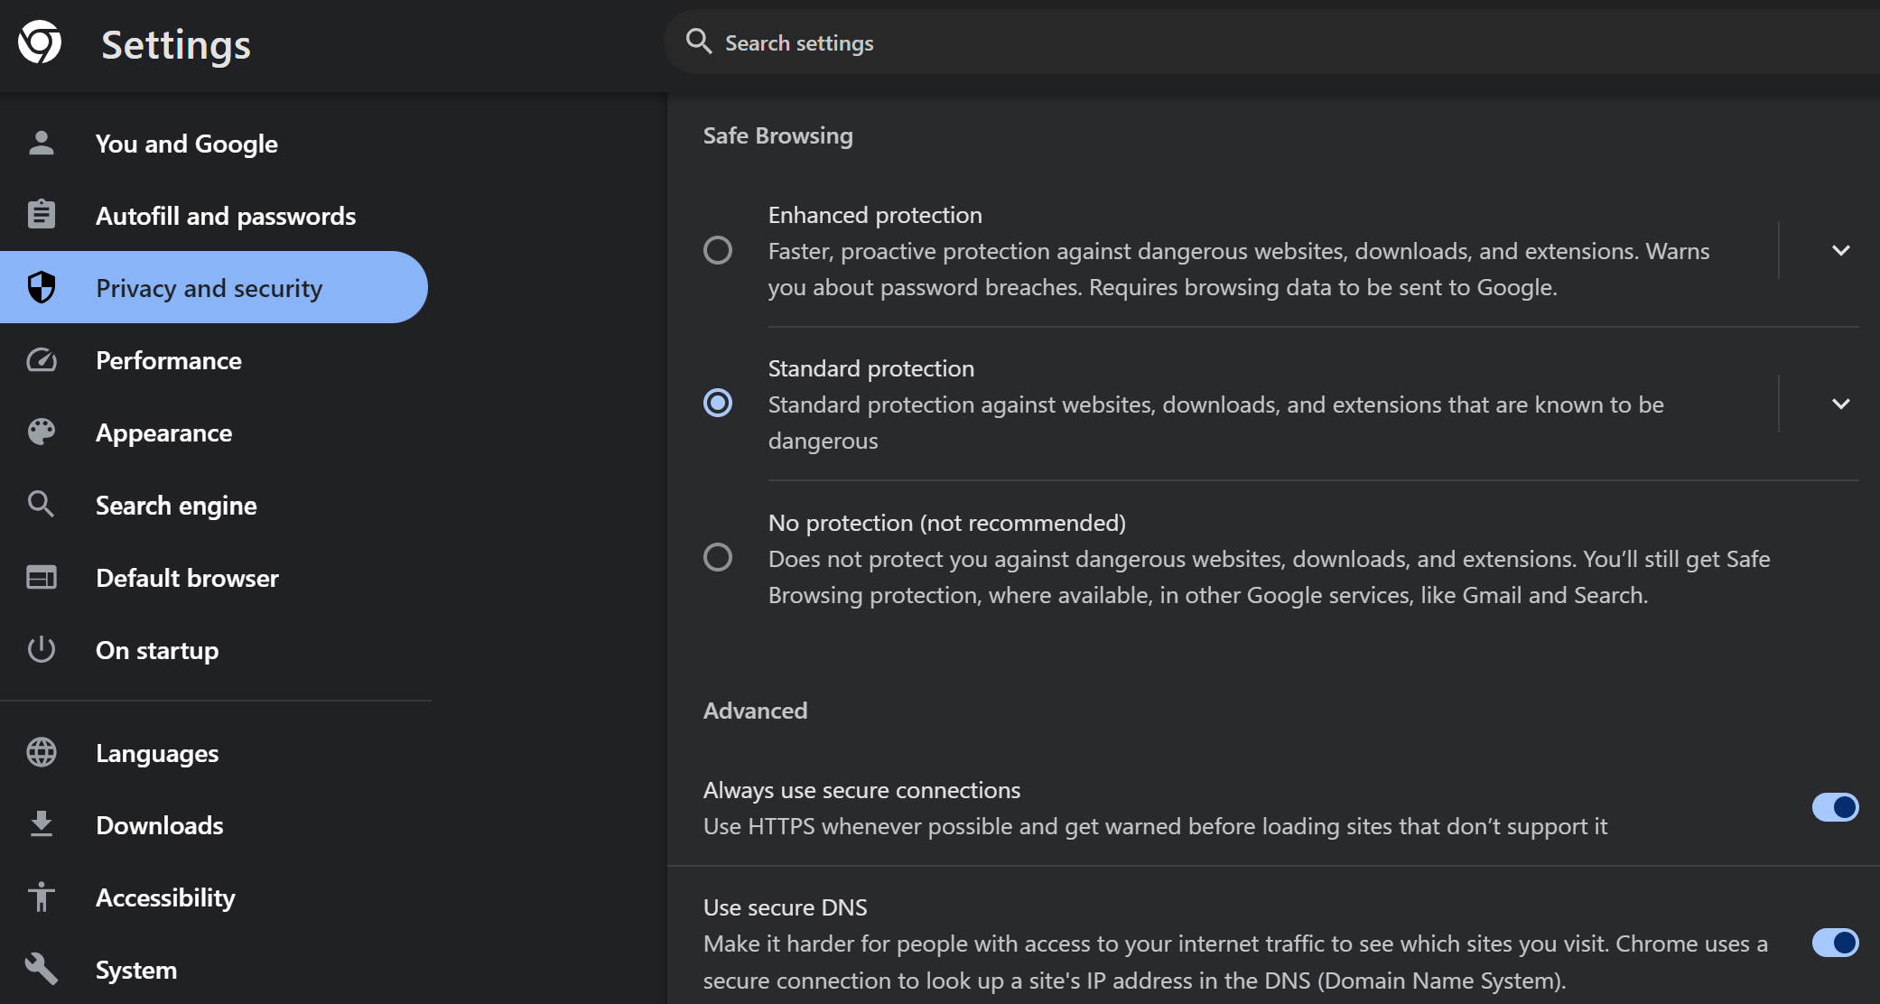Click the globe Languages icon
Viewport: 1880px width, 1004px height.
click(42, 752)
